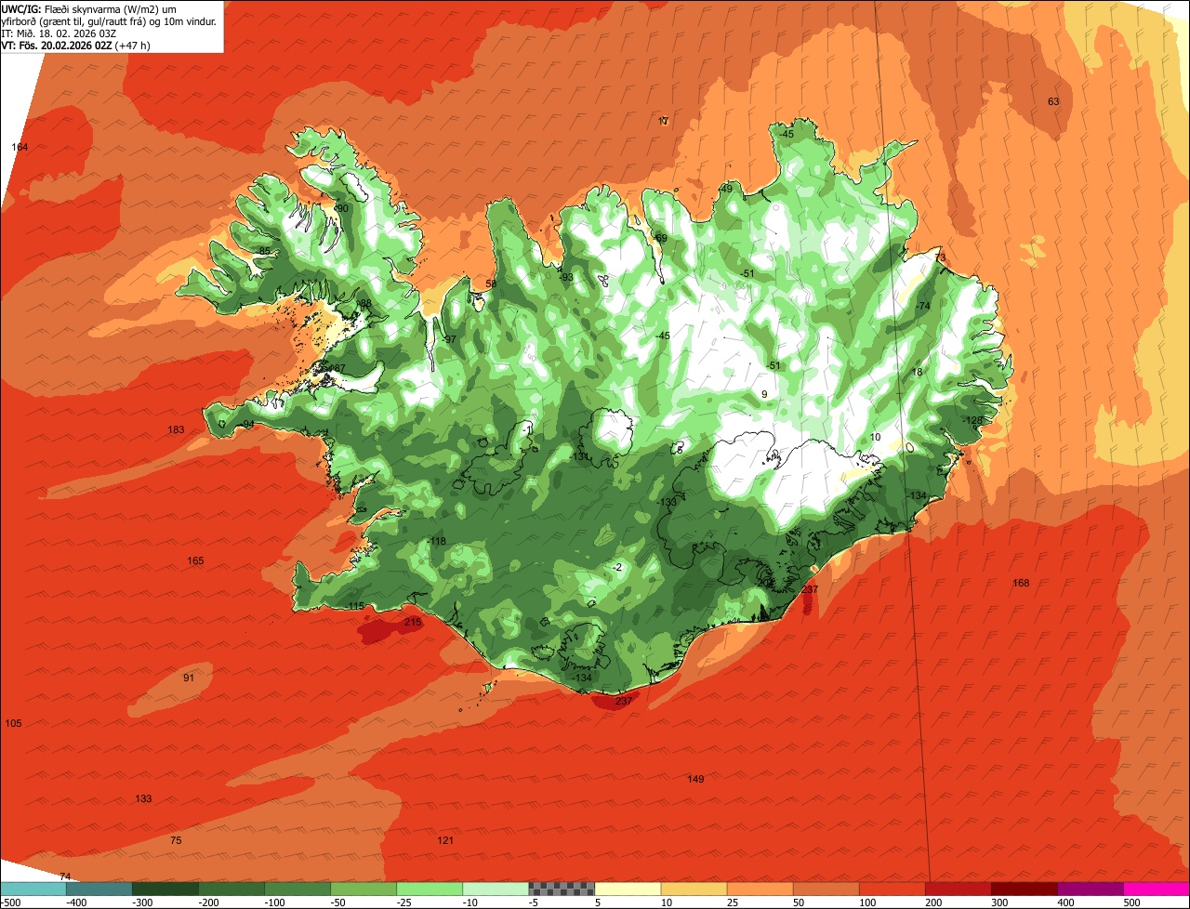This screenshot has height=909, width=1190.
Task: Click the value -74 in east Iceland
Action: click(x=922, y=306)
